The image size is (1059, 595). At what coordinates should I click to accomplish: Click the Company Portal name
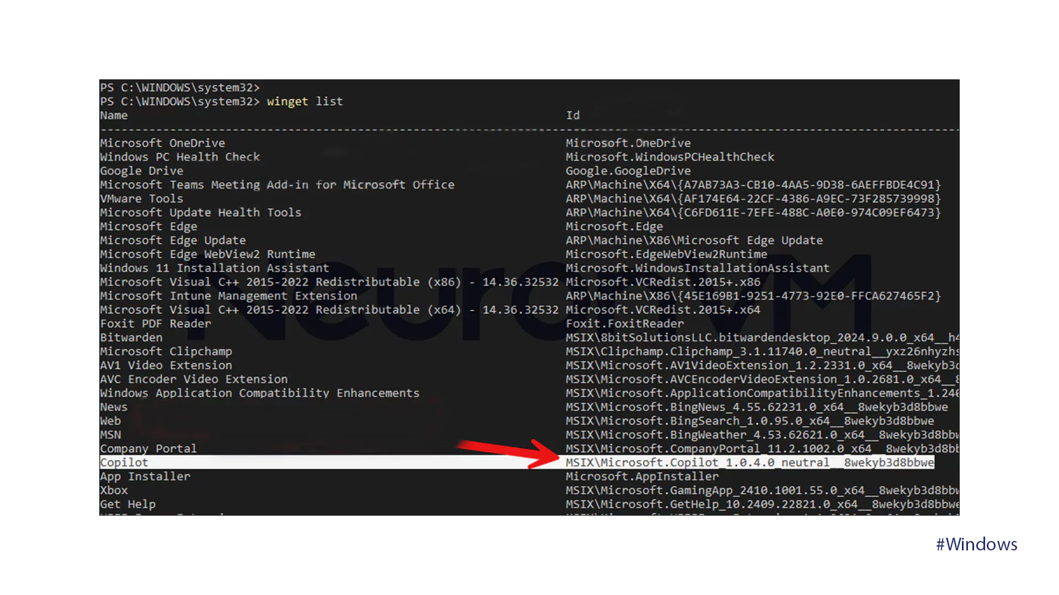point(148,449)
